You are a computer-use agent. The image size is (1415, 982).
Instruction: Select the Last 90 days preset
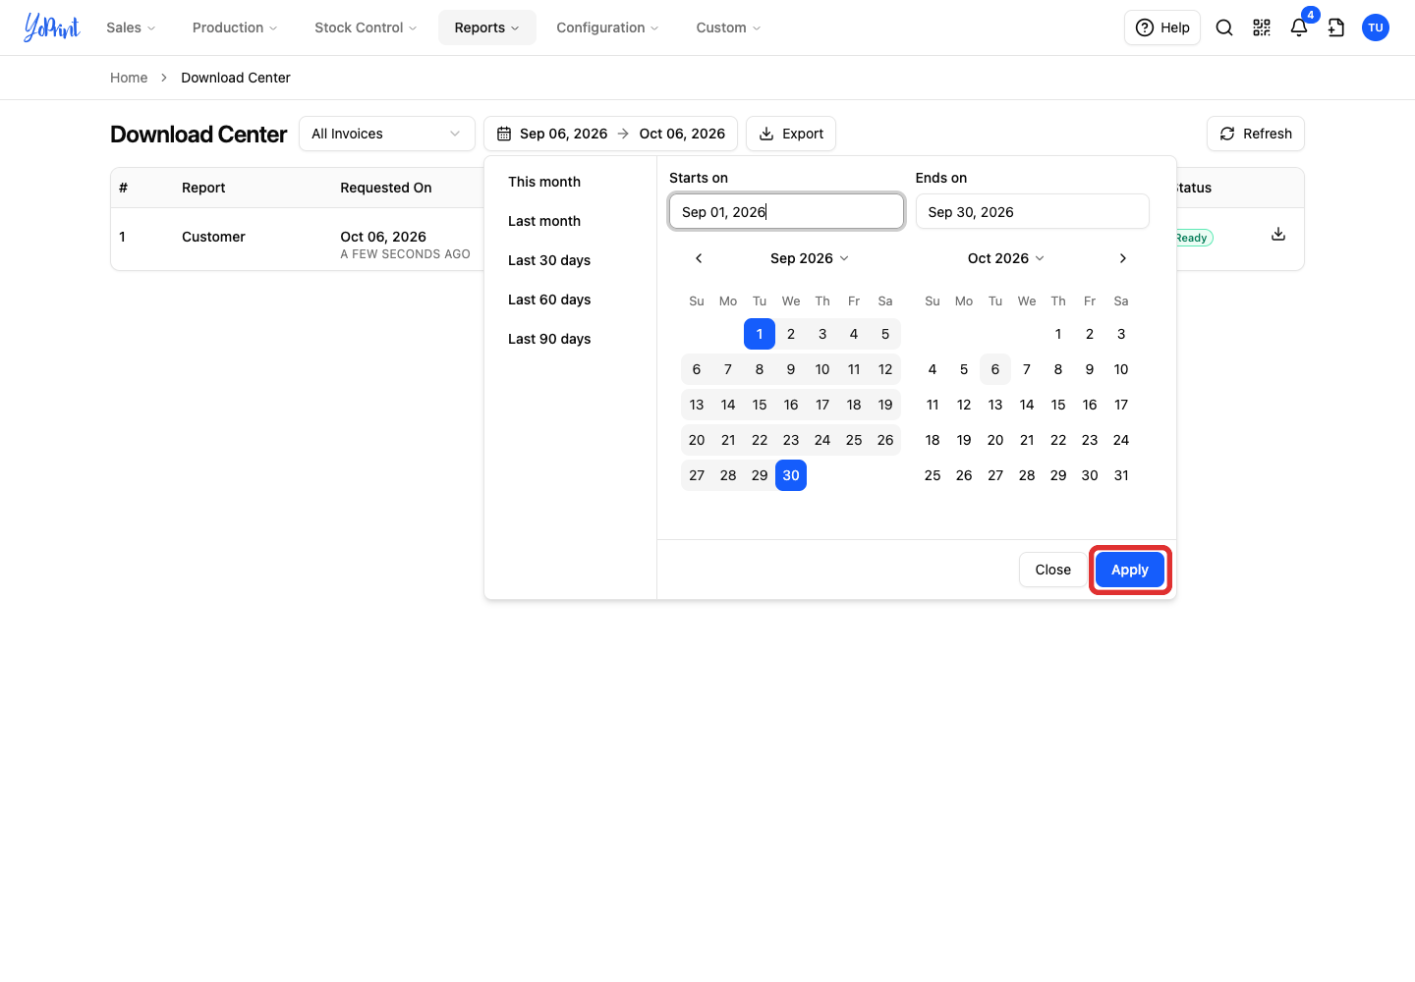click(x=549, y=339)
